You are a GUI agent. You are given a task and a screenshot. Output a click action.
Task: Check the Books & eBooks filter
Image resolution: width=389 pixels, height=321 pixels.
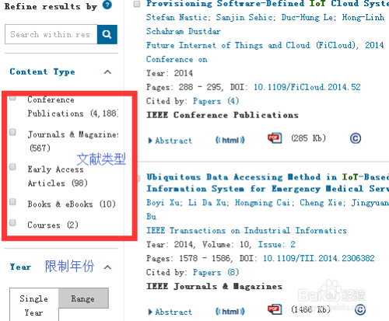[x=12, y=201]
